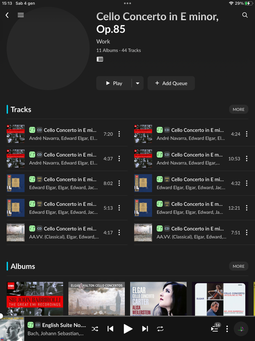The image size is (255, 341).
Task: Open options for the 4:37 track
Action: pos(119,159)
